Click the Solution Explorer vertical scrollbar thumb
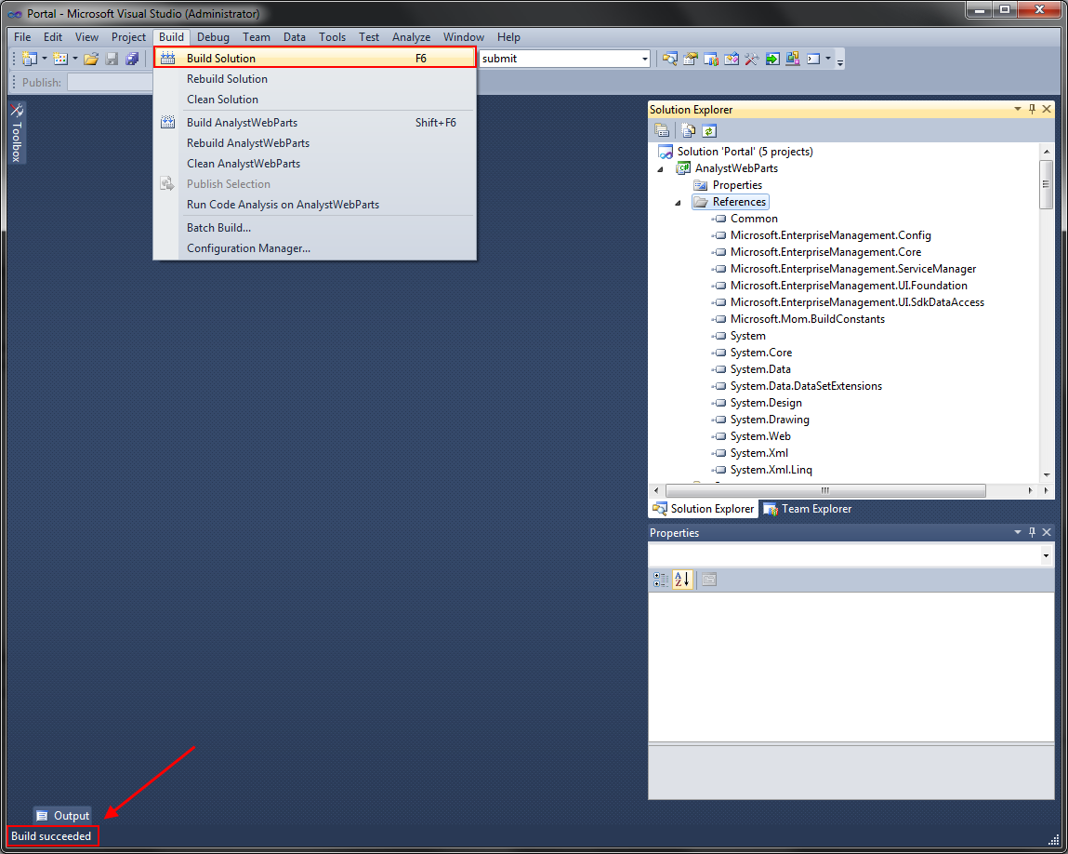 [x=1047, y=184]
